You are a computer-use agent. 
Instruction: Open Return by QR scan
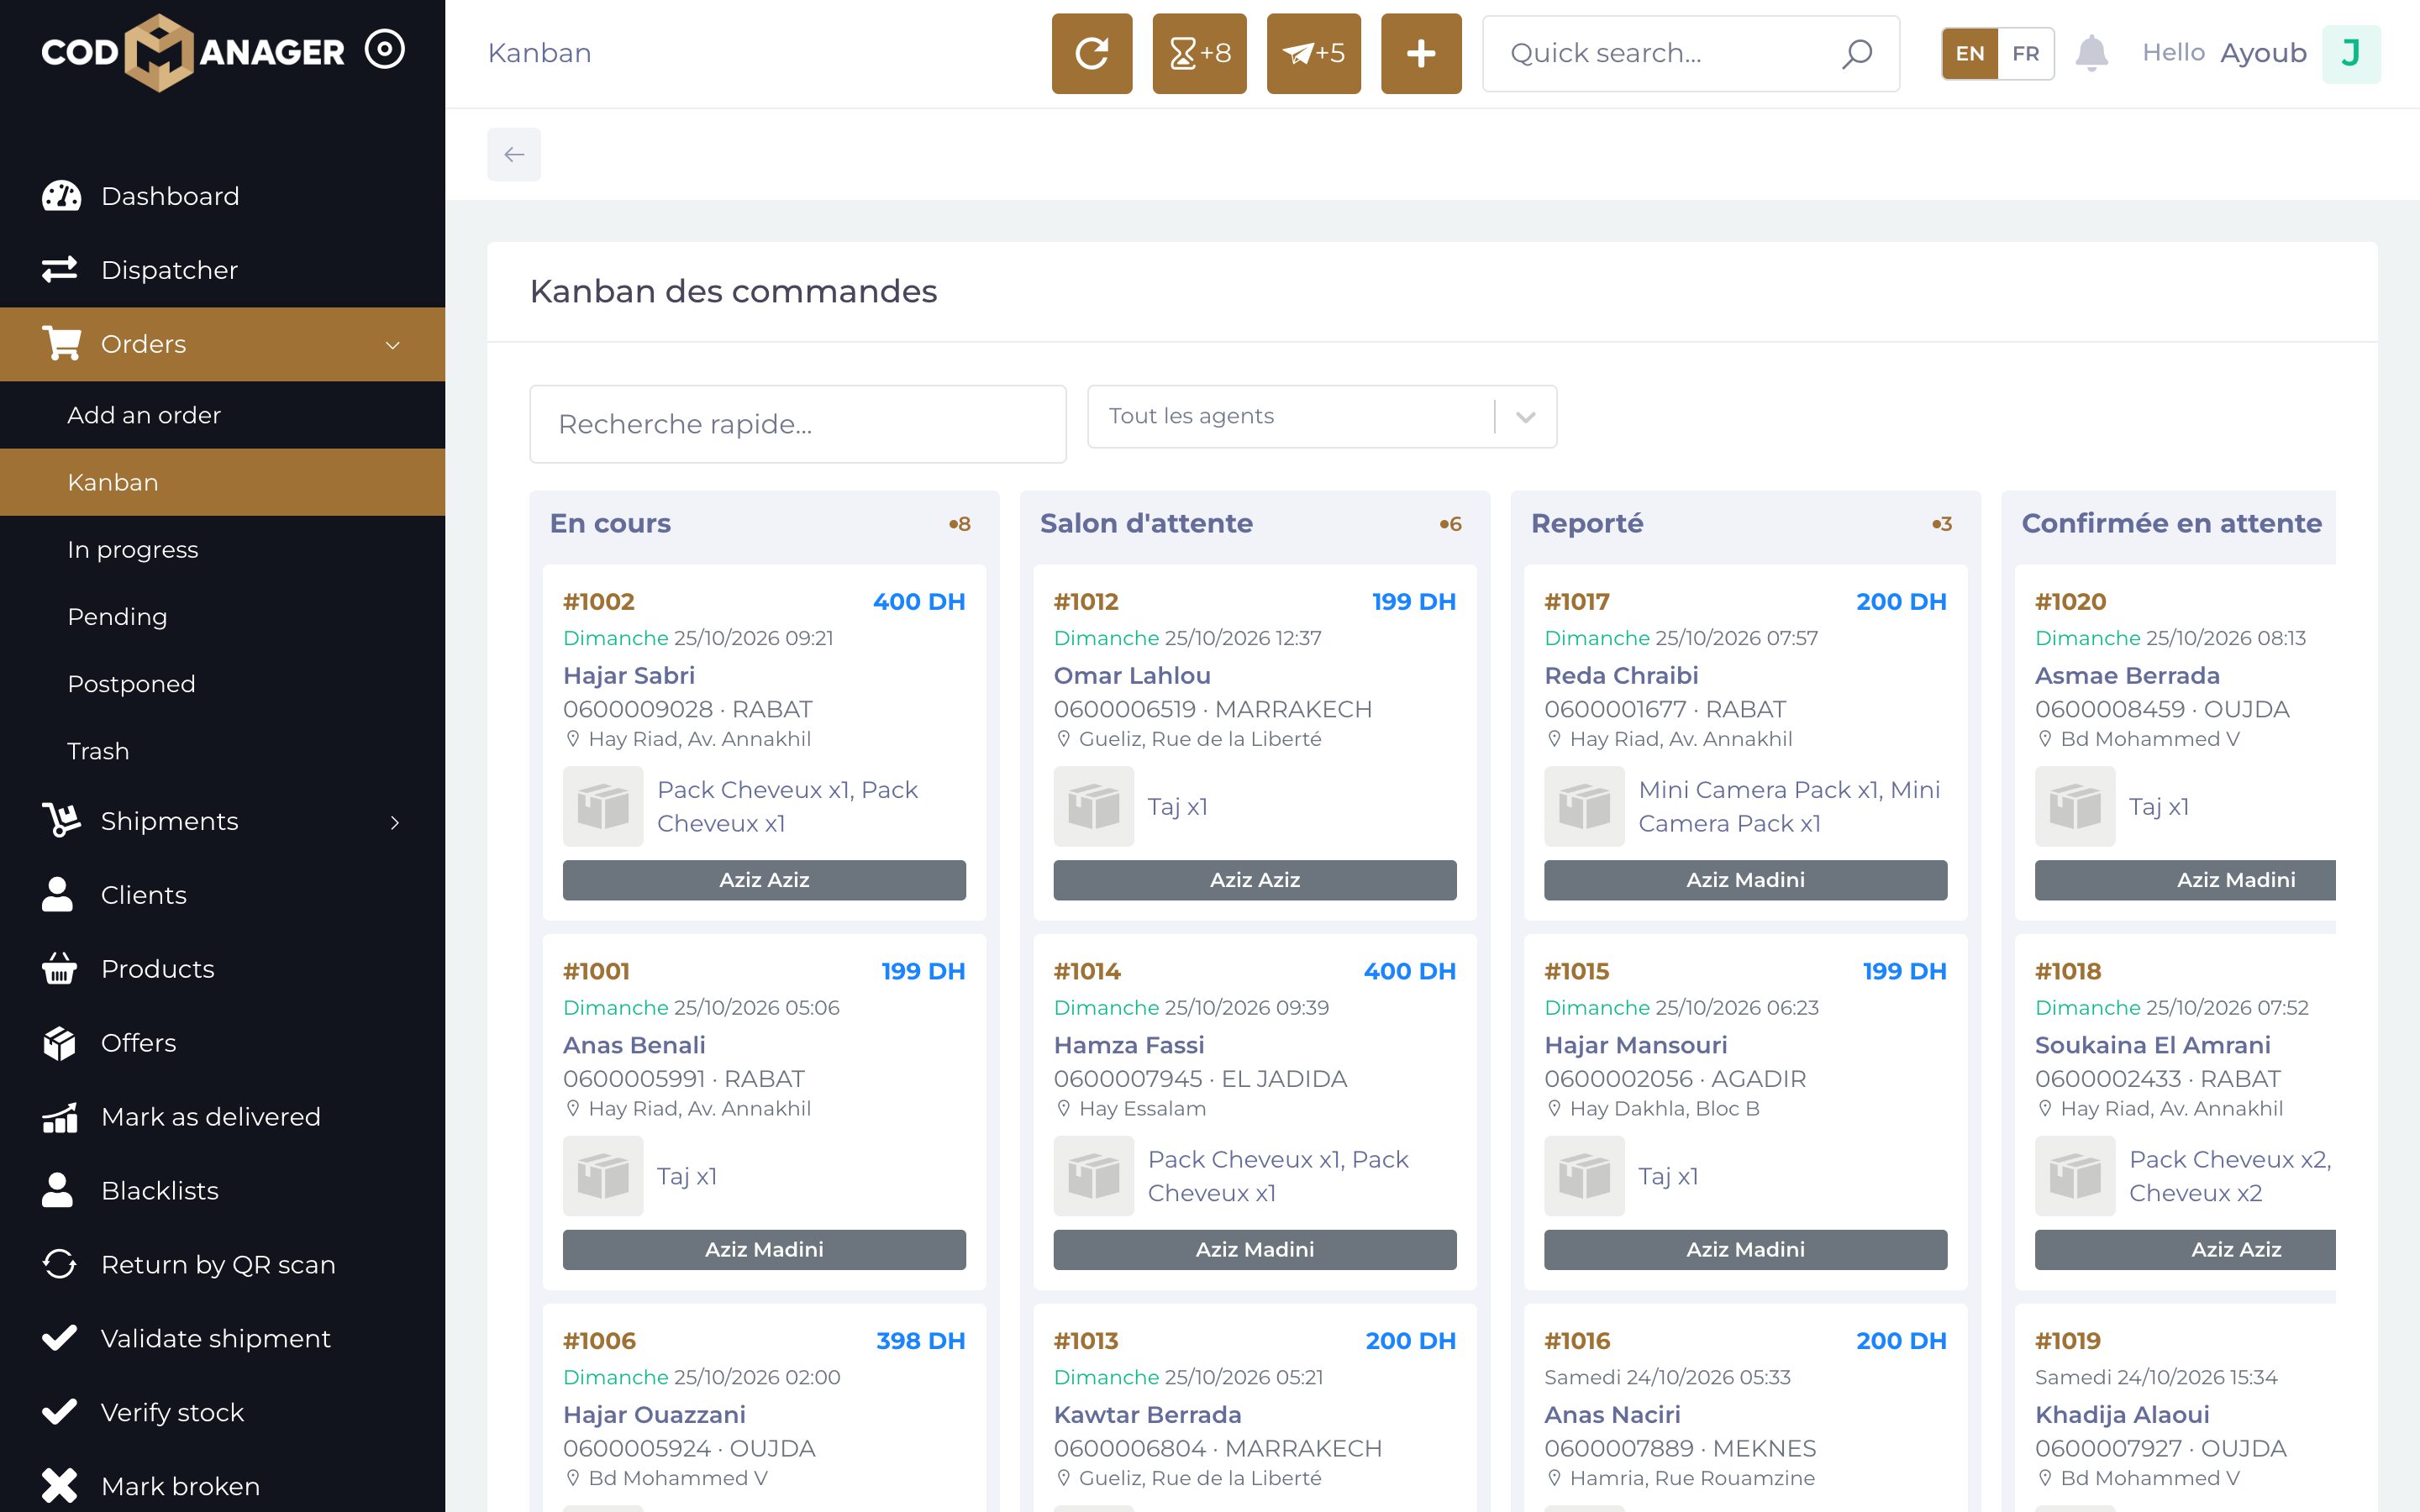[222, 1265]
